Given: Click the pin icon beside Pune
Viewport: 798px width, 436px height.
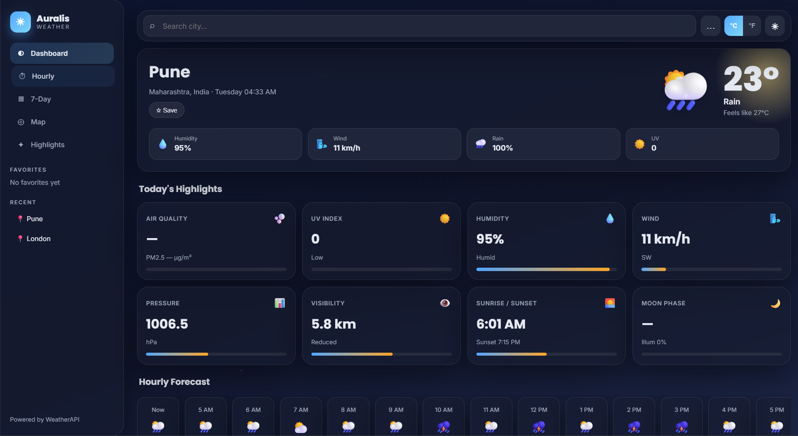Looking at the screenshot, I should (x=20, y=219).
